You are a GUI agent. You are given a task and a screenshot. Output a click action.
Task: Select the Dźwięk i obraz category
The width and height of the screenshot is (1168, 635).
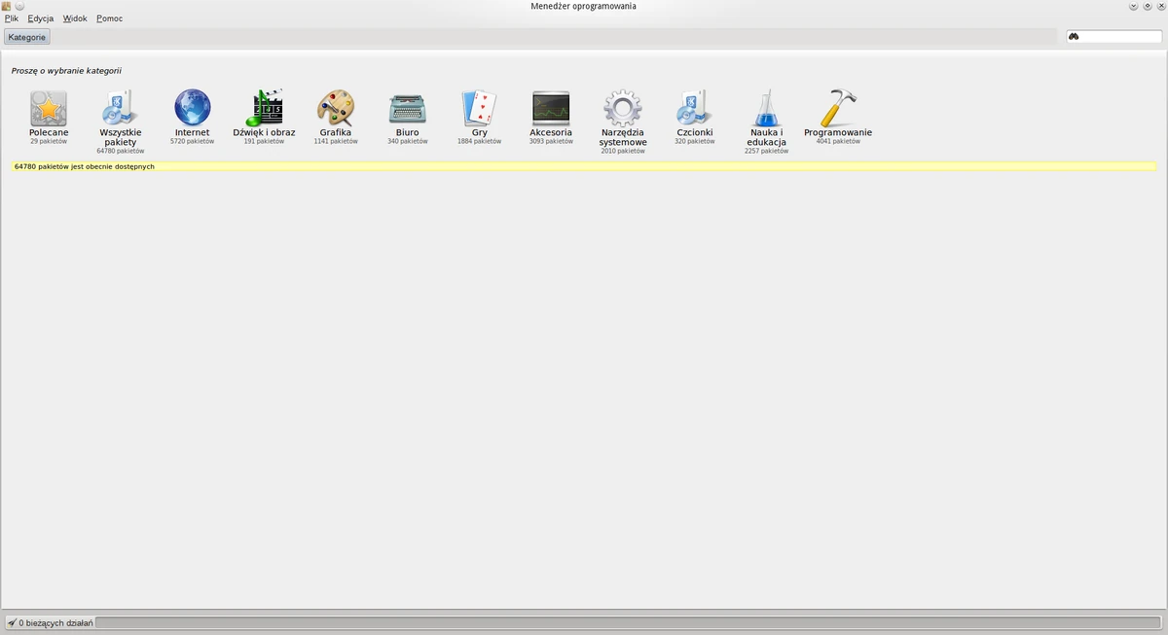(x=264, y=107)
